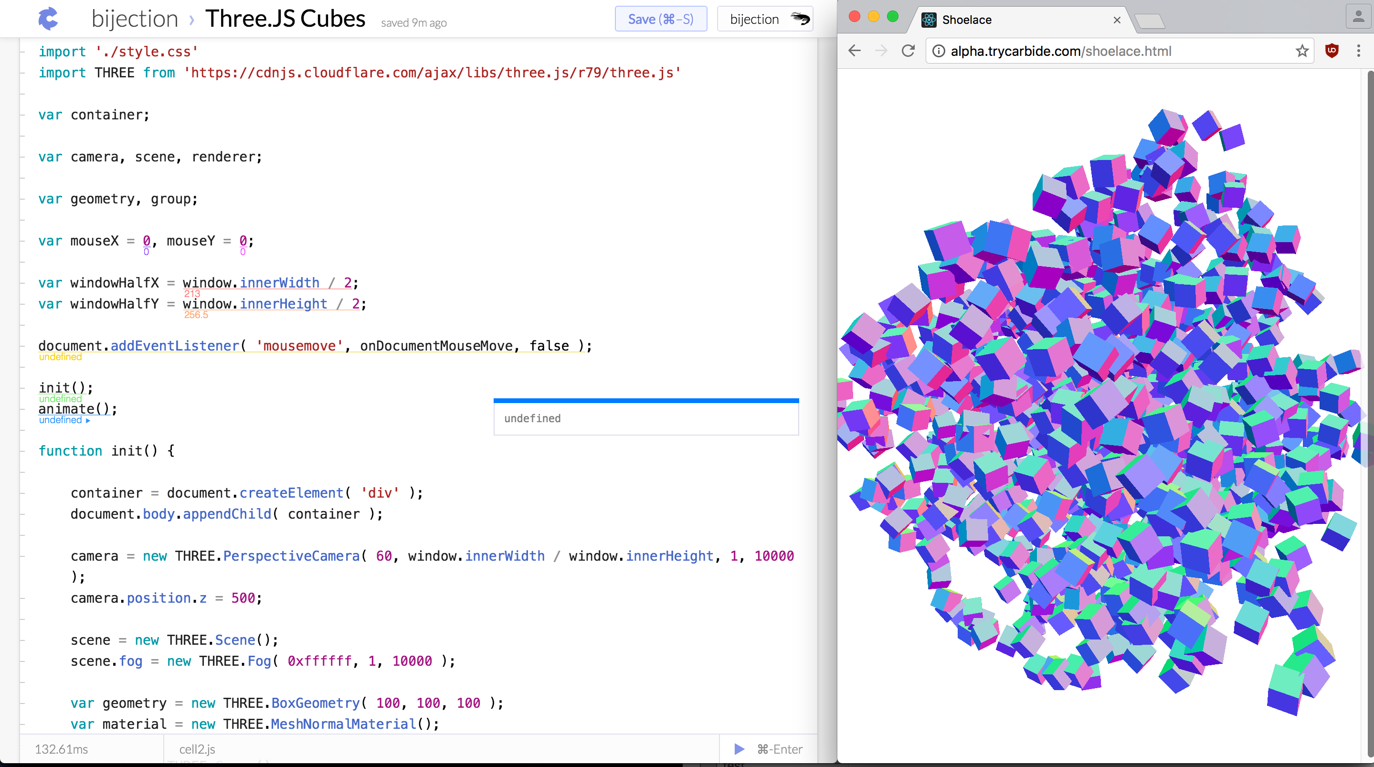Open the bijection breadcrumb link
The image size is (1374, 767).
click(x=135, y=19)
